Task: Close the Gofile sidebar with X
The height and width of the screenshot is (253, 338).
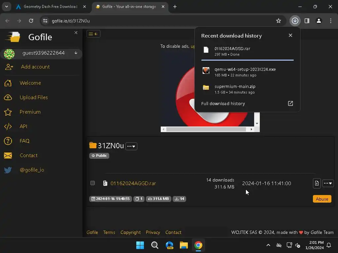Action: point(76,33)
